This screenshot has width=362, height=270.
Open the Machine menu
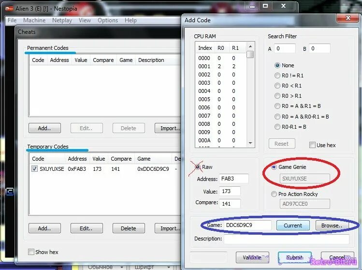tap(34, 20)
